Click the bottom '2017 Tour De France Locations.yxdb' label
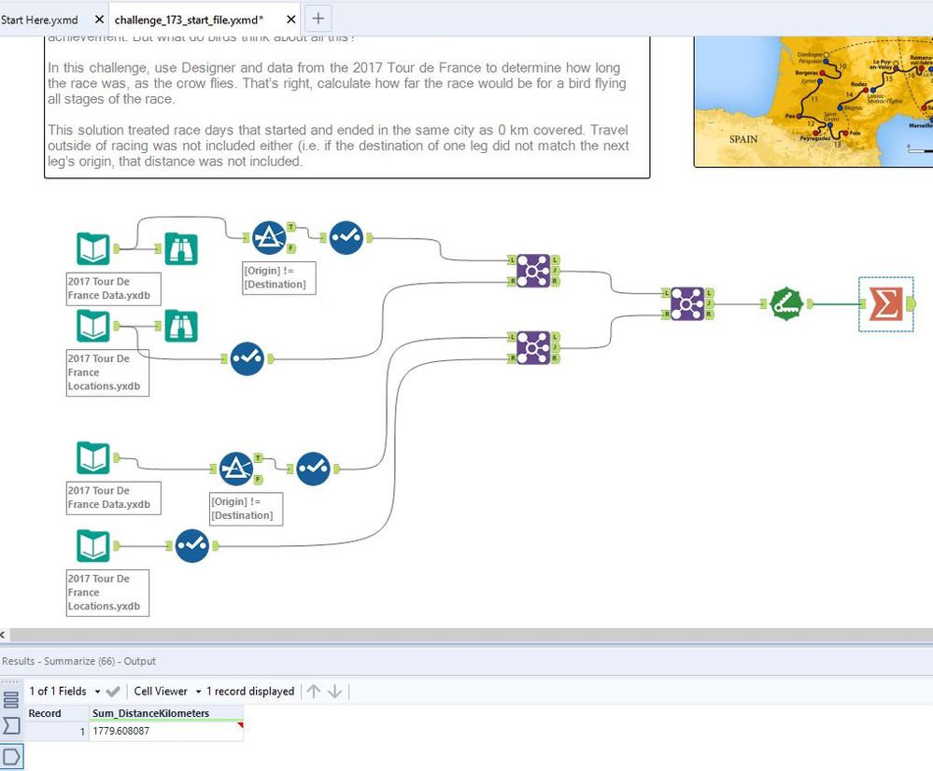Image resolution: width=933 pixels, height=771 pixels. (107, 593)
